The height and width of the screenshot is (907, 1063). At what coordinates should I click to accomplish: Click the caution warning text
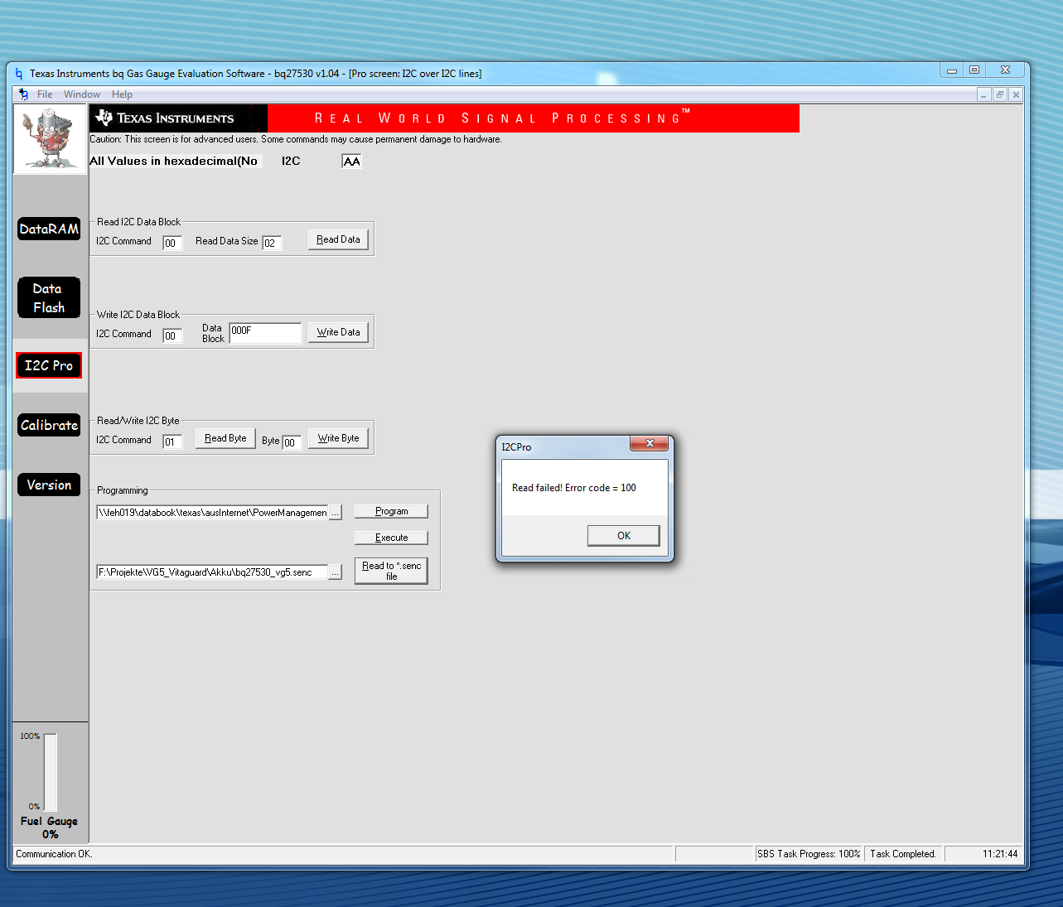[x=296, y=139]
